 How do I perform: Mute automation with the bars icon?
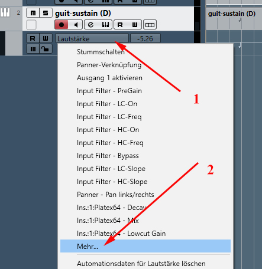tap(33, 49)
